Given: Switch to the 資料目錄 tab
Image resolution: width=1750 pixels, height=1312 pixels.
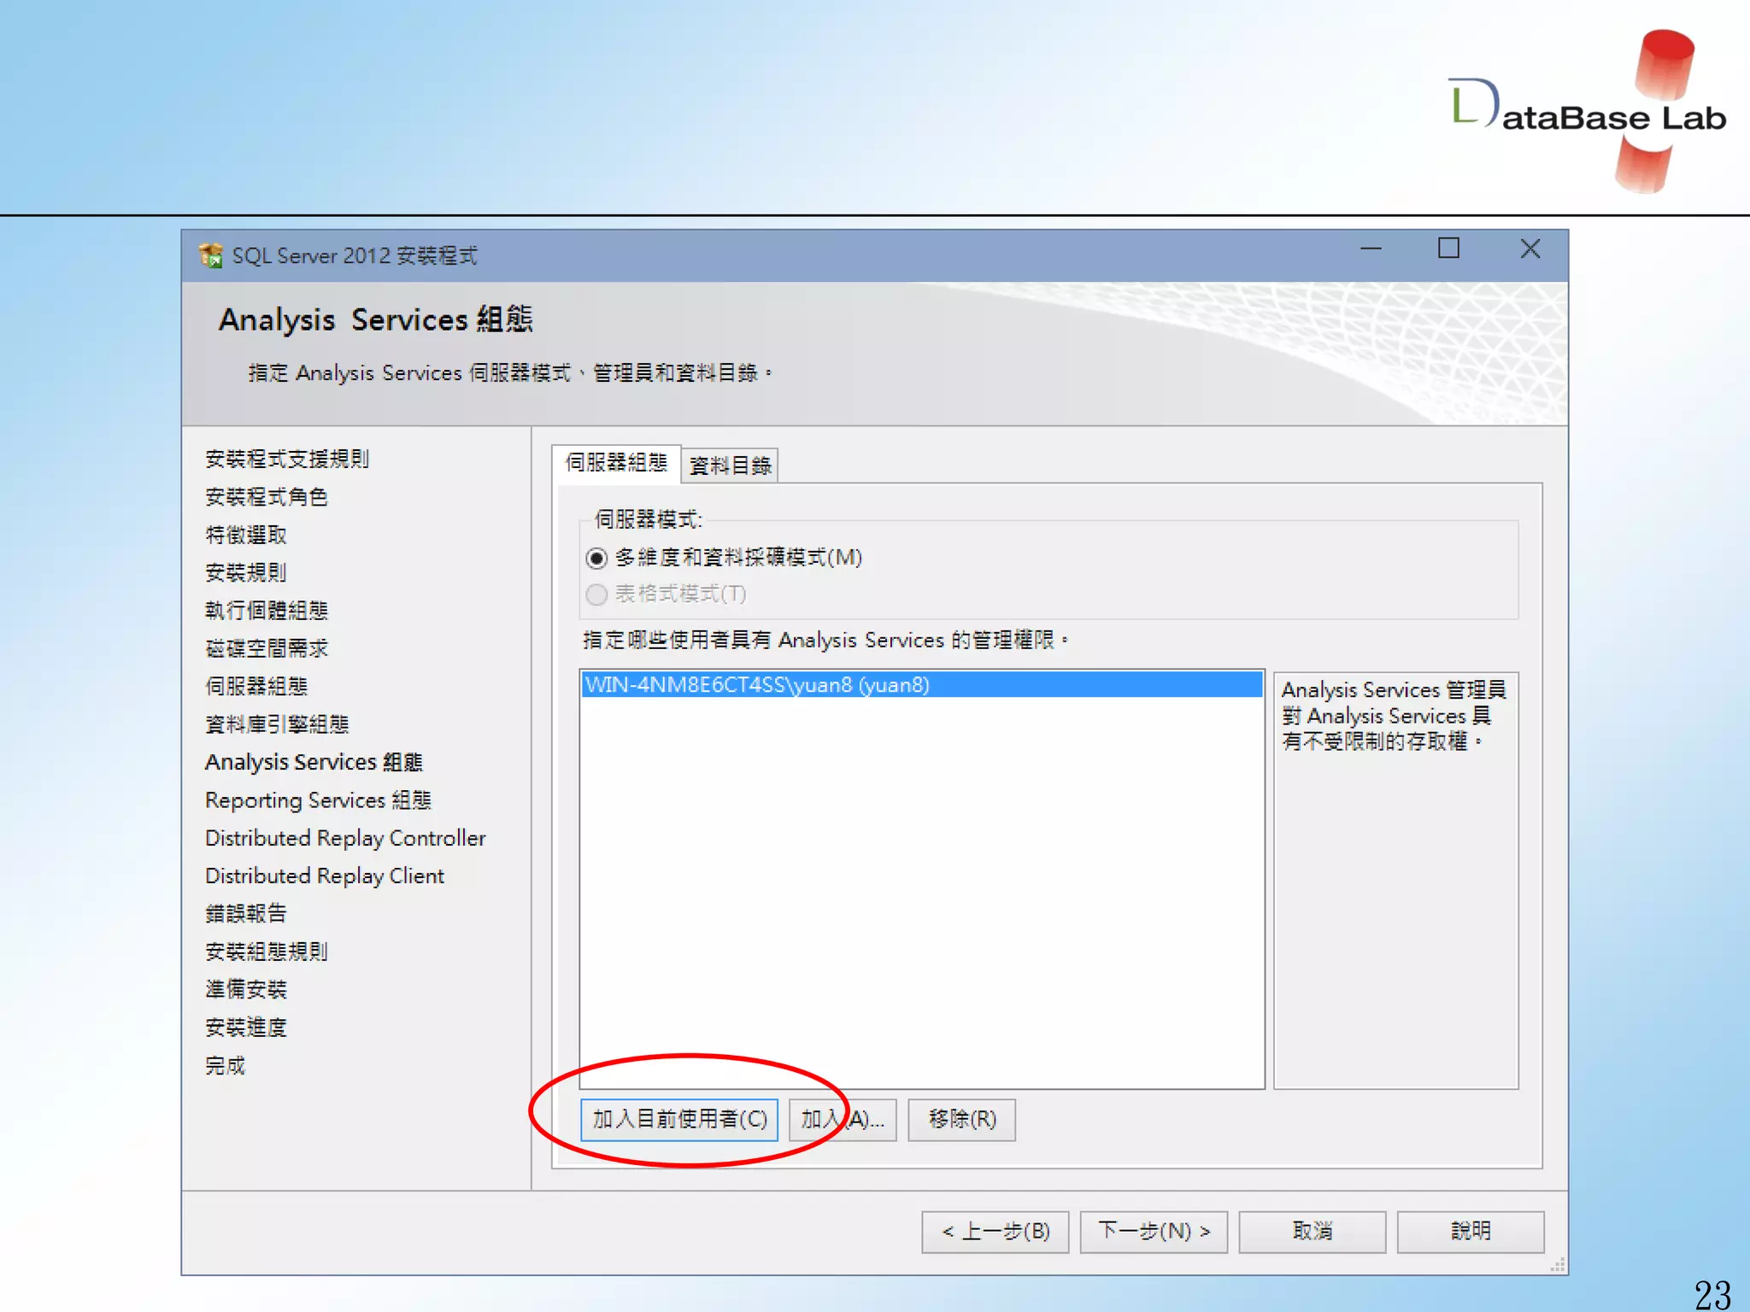Looking at the screenshot, I should [730, 466].
